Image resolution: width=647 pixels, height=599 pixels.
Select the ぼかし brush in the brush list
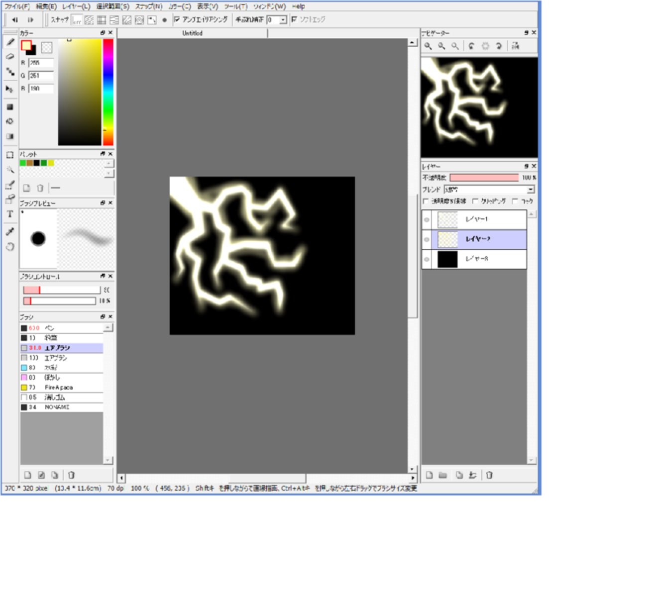click(62, 378)
